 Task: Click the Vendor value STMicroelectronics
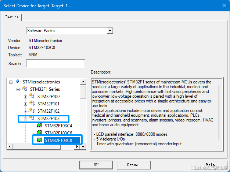45,41
